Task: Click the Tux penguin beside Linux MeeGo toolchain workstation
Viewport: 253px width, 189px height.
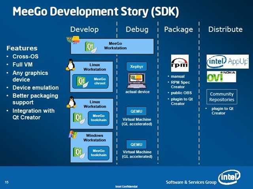Action: 71,102
